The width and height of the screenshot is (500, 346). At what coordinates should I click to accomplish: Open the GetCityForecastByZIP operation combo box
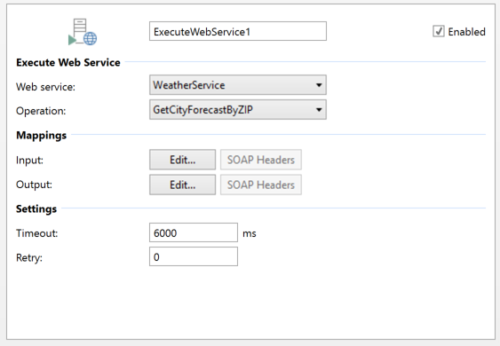click(x=238, y=110)
